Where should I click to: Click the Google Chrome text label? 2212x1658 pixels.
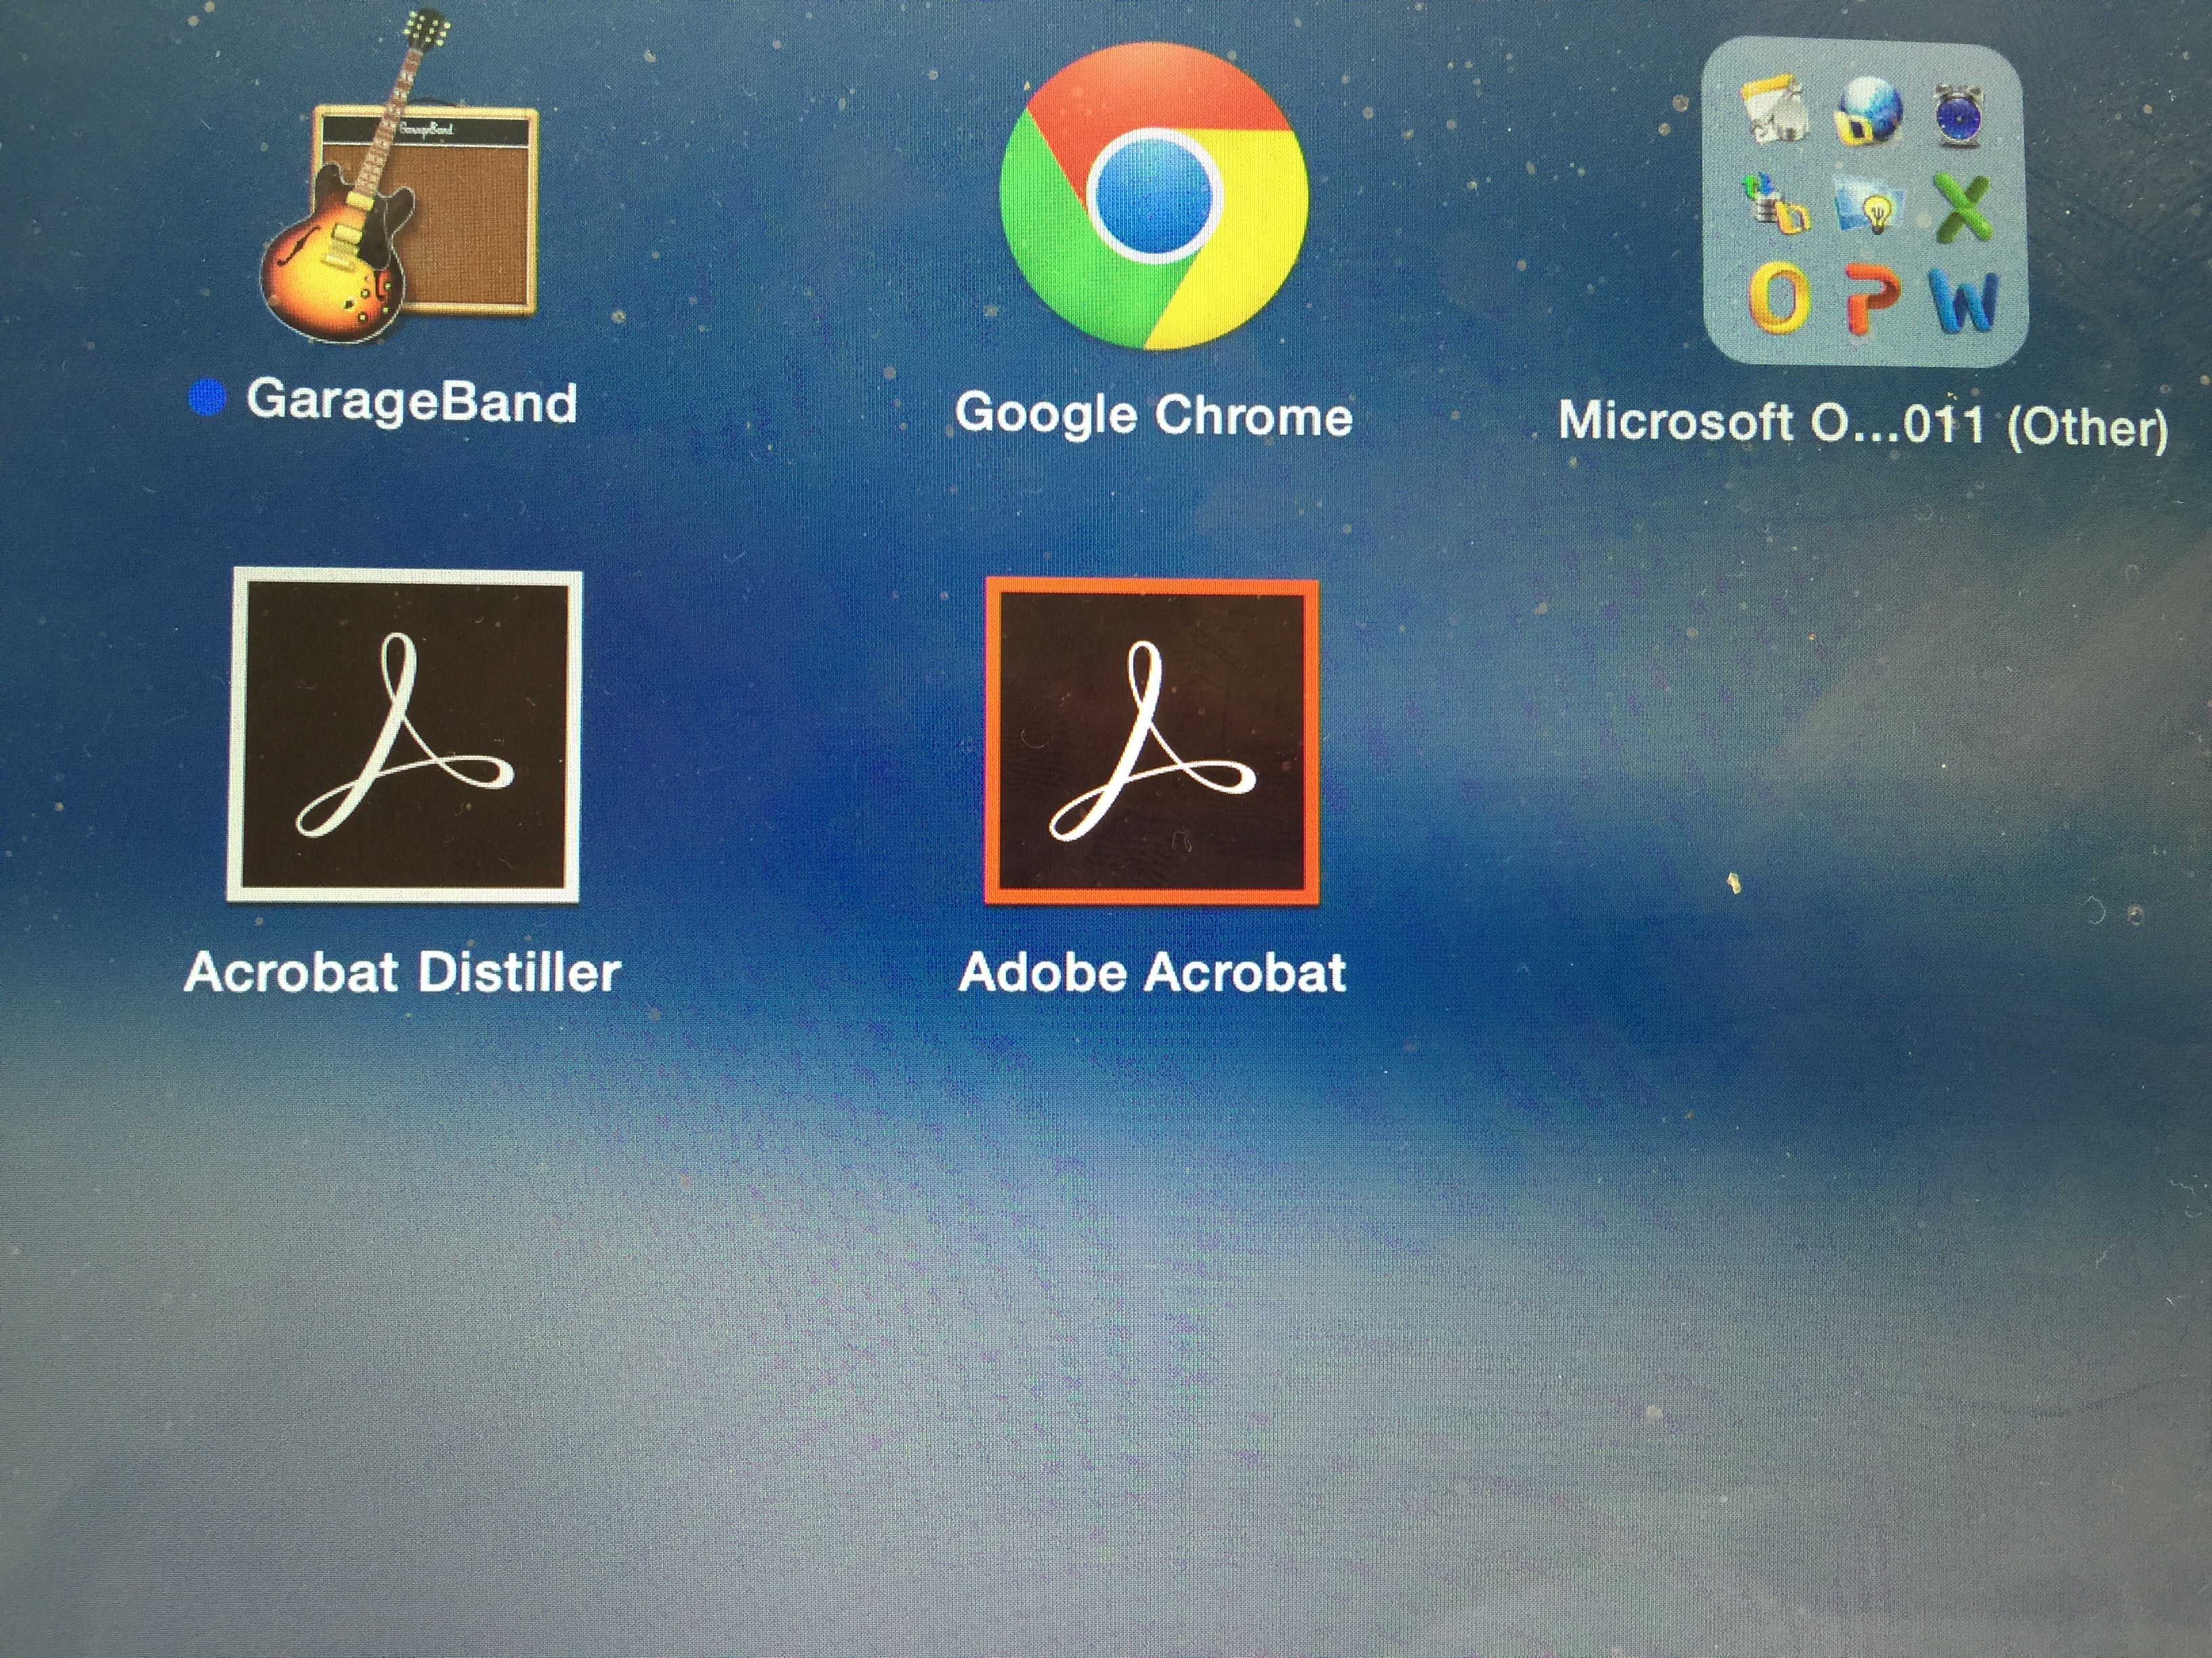(1153, 414)
